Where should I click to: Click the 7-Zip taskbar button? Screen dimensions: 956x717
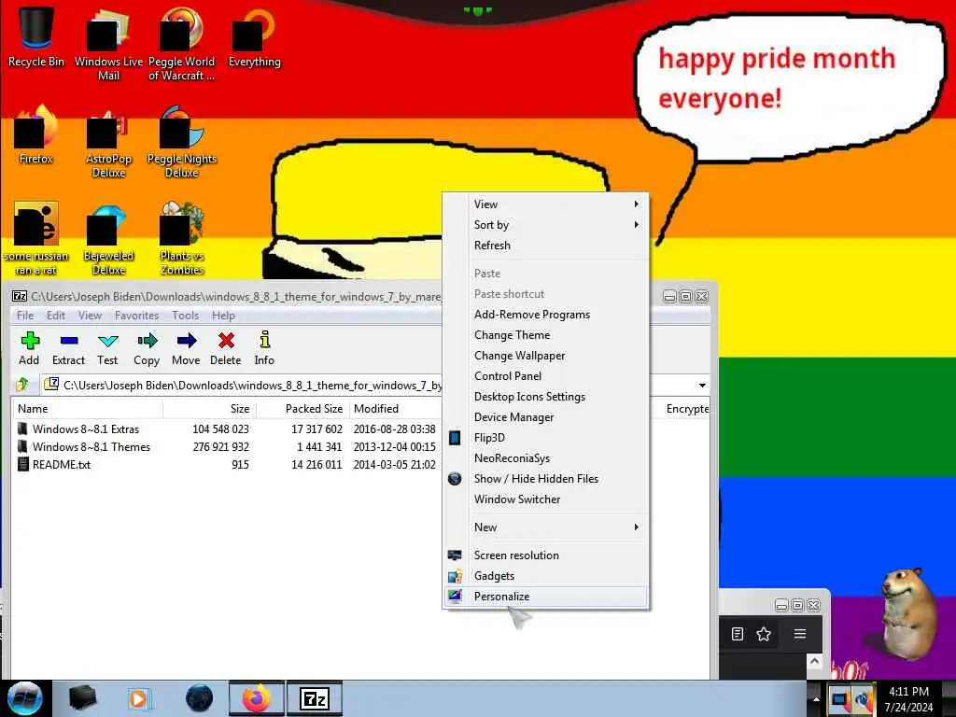pos(315,698)
